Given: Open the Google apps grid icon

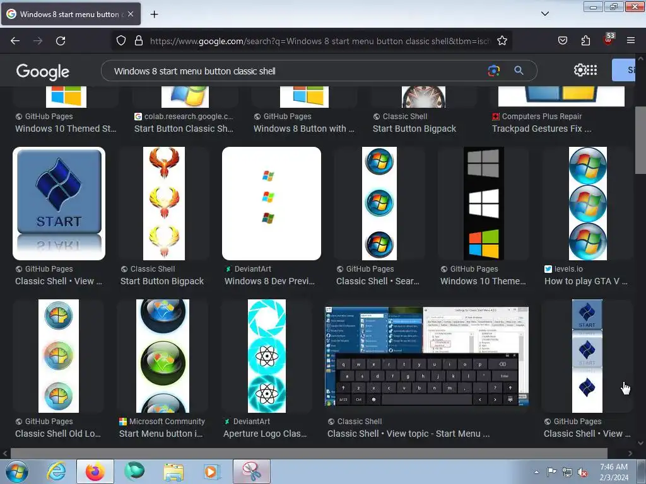Looking at the screenshot, I should coord(592,71).
